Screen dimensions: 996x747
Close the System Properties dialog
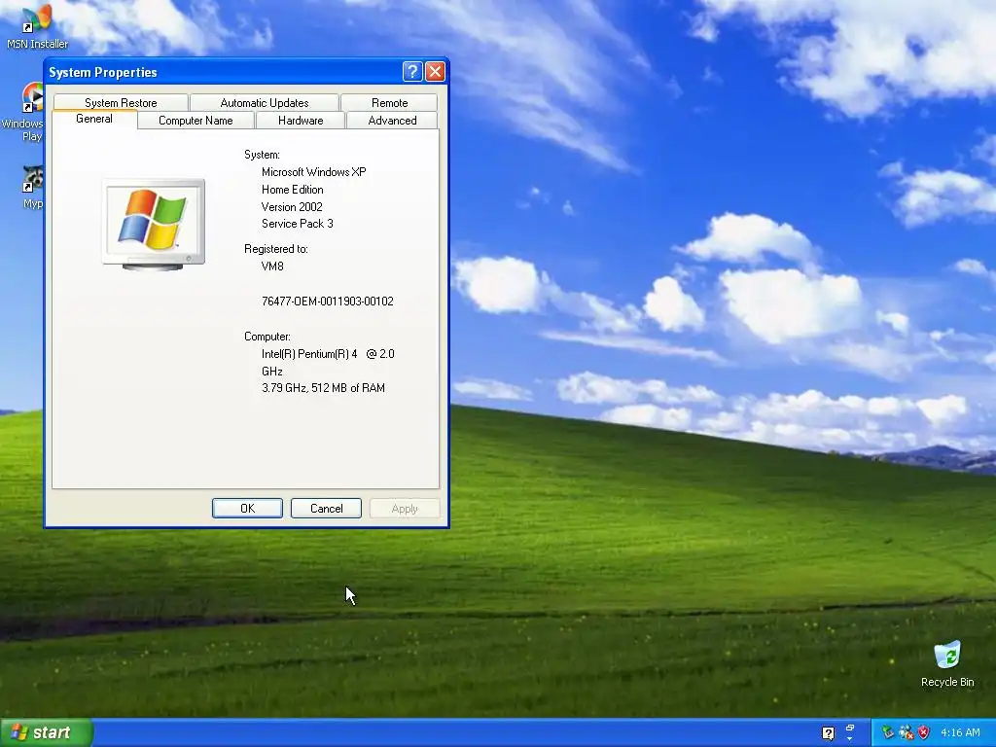pos(435,71)
